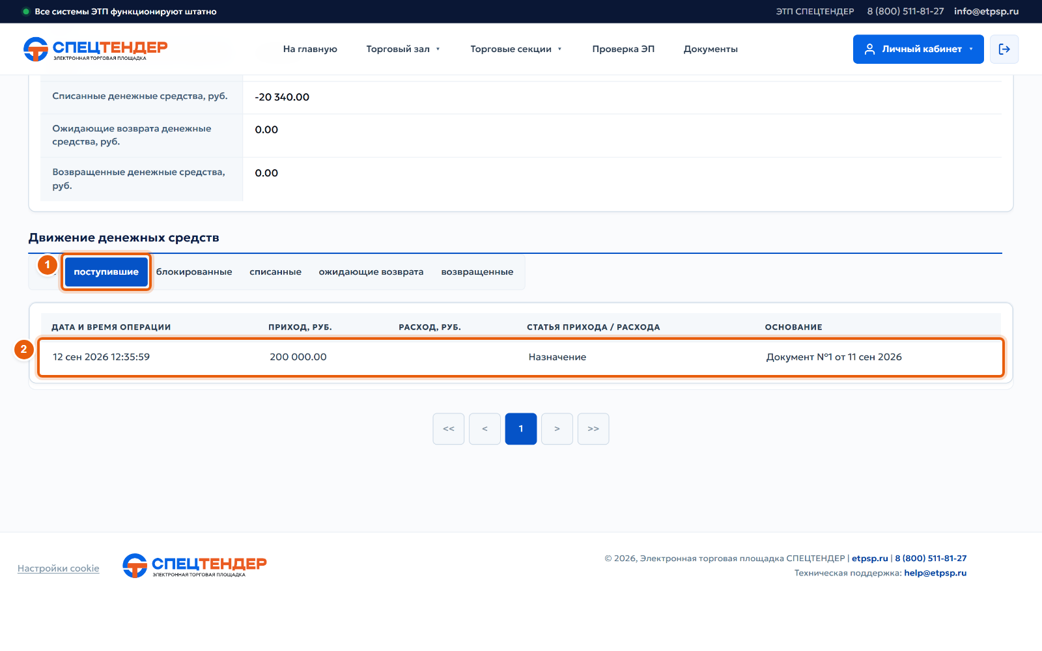
Task: Open the Документы menu item
Action: 711,49
